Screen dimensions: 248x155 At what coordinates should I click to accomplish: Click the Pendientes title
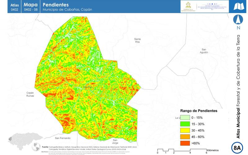point(56,5)
